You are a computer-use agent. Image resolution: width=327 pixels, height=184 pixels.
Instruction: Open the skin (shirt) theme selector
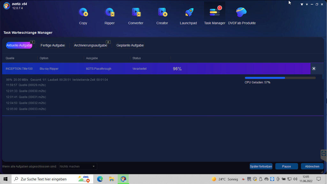[x=301, y=4]
